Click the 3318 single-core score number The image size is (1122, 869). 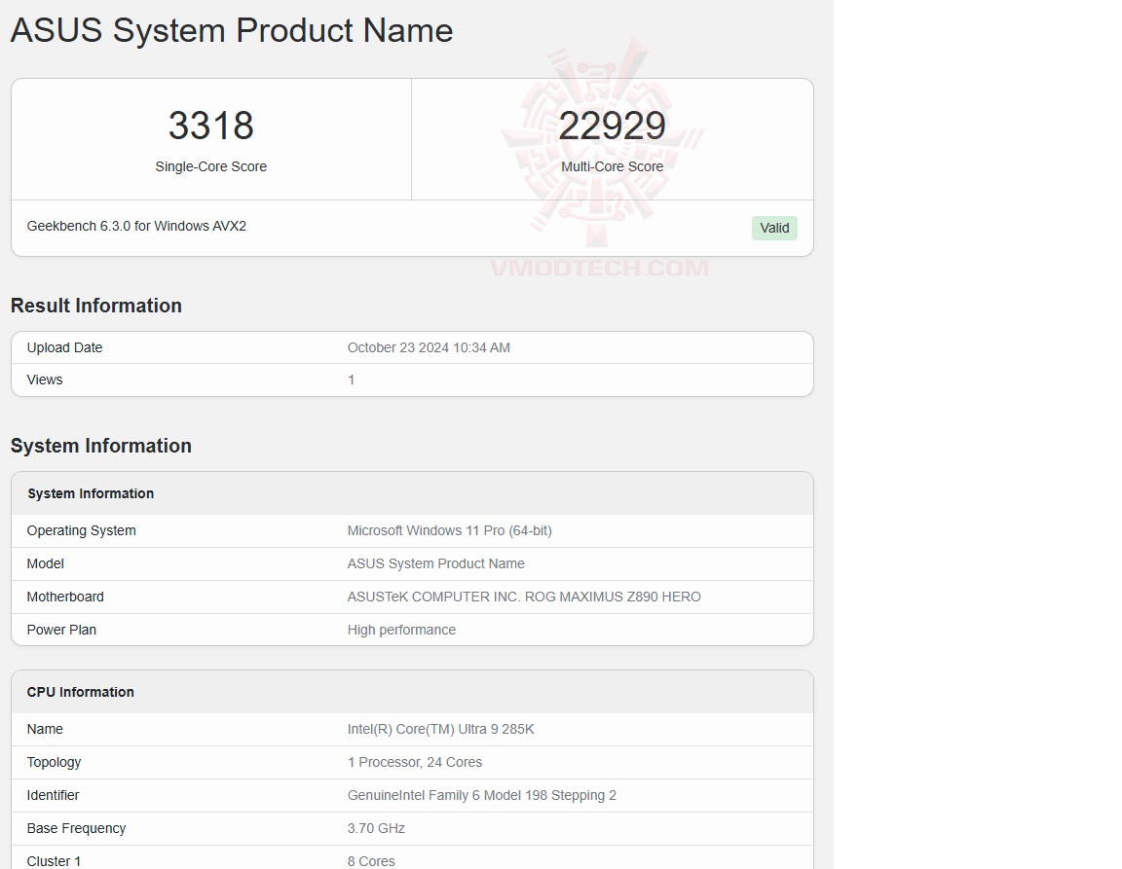click(210, 126)
